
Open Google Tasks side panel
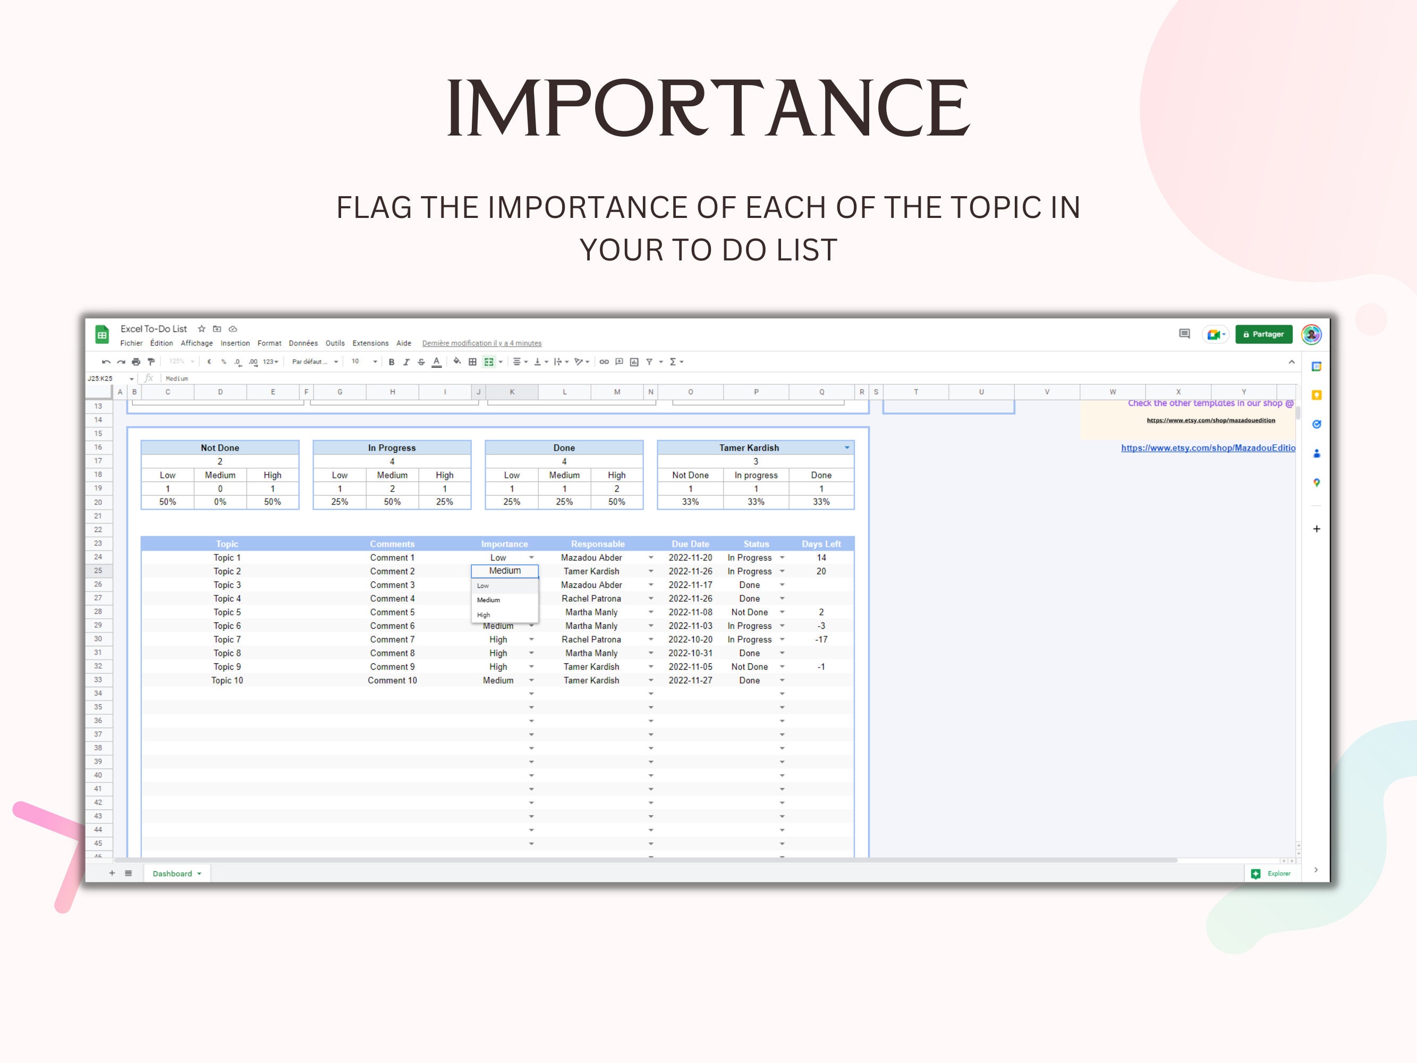click(x=1317, y=424)
